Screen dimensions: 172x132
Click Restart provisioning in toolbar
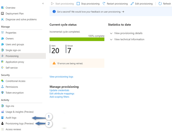(x=115, y=4)
